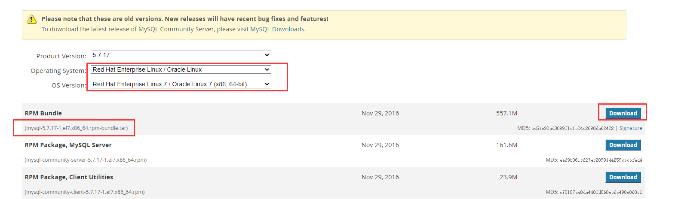The height and width of the screenshot is (199, 675).
Task: Click the mysql-community-server rpm filename
Action: pyautogui.click(x=86, y=160)
